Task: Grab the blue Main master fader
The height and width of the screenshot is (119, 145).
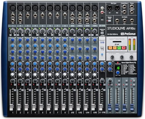Action: click(x=132, y=107)
